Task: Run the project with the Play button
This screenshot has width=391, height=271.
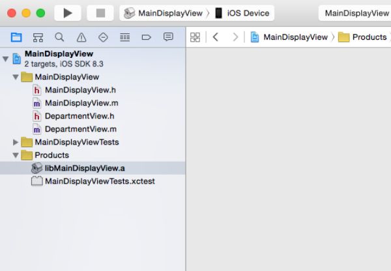Action: [x=68, y=13]
